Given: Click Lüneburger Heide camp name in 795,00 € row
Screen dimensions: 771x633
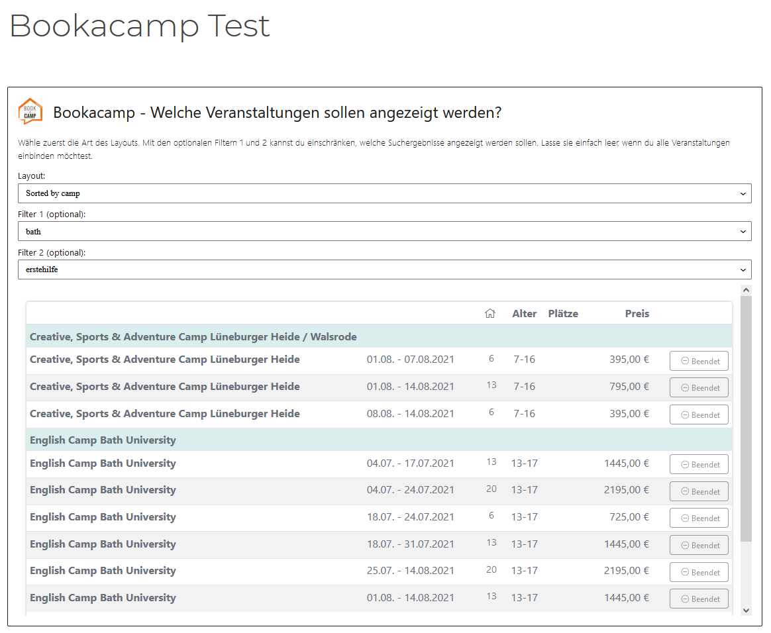Looking at the screenshot, I should (x=165, y=386).
